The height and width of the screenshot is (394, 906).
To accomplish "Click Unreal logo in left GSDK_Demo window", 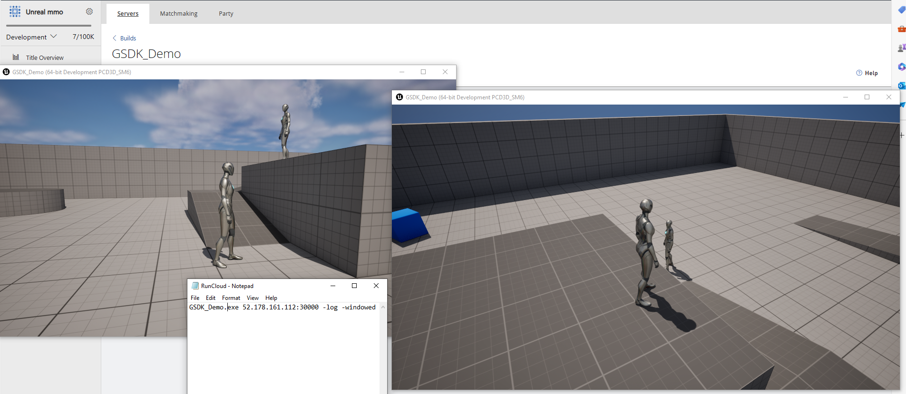I will pos(6,72).
